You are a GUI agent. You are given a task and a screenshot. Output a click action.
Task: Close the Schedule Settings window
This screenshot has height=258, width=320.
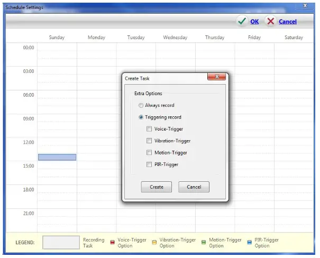[x=305, y=6]
